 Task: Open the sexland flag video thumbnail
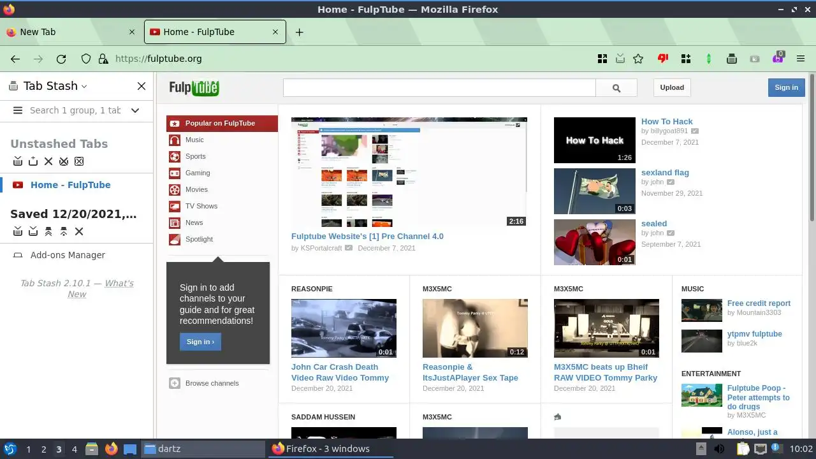pos(595,191)
